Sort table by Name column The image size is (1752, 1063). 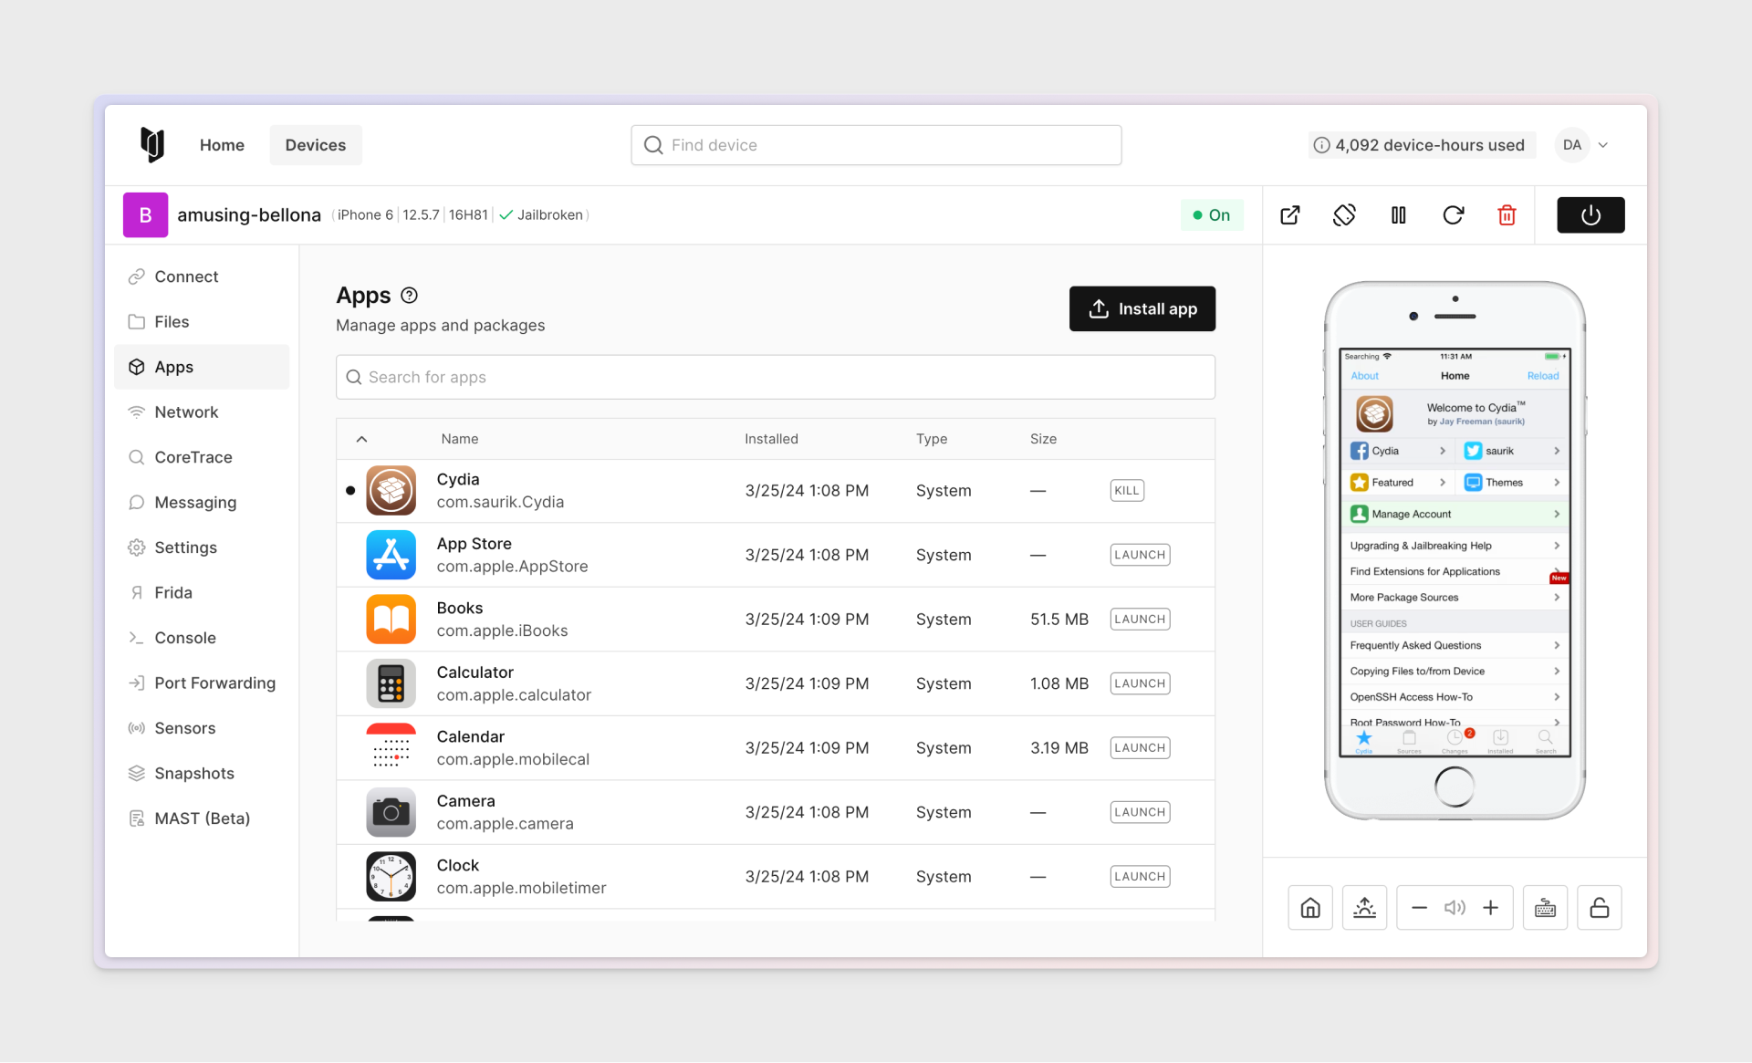(460, 439)
